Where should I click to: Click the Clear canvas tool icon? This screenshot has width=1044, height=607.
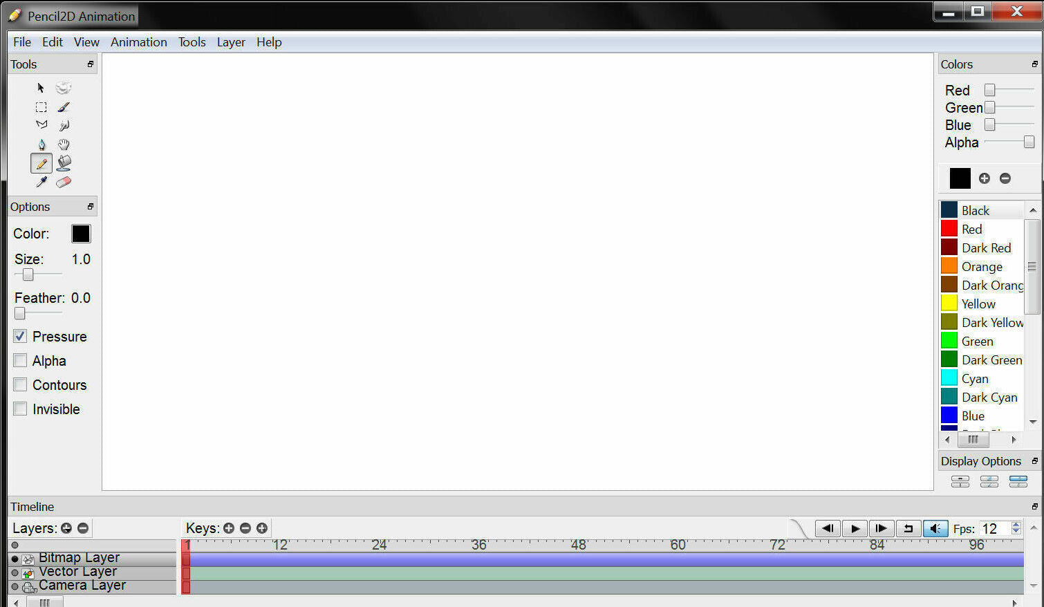tap(64, 88)
